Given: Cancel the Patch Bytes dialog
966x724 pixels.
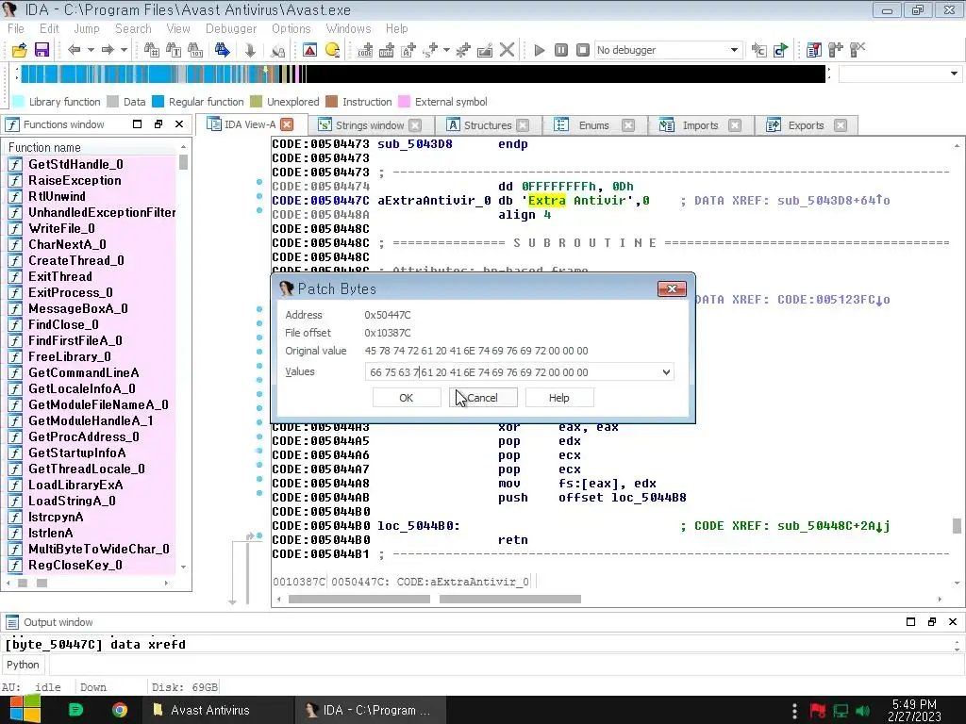Looking at the screenshot, I should tap(483, 398).
